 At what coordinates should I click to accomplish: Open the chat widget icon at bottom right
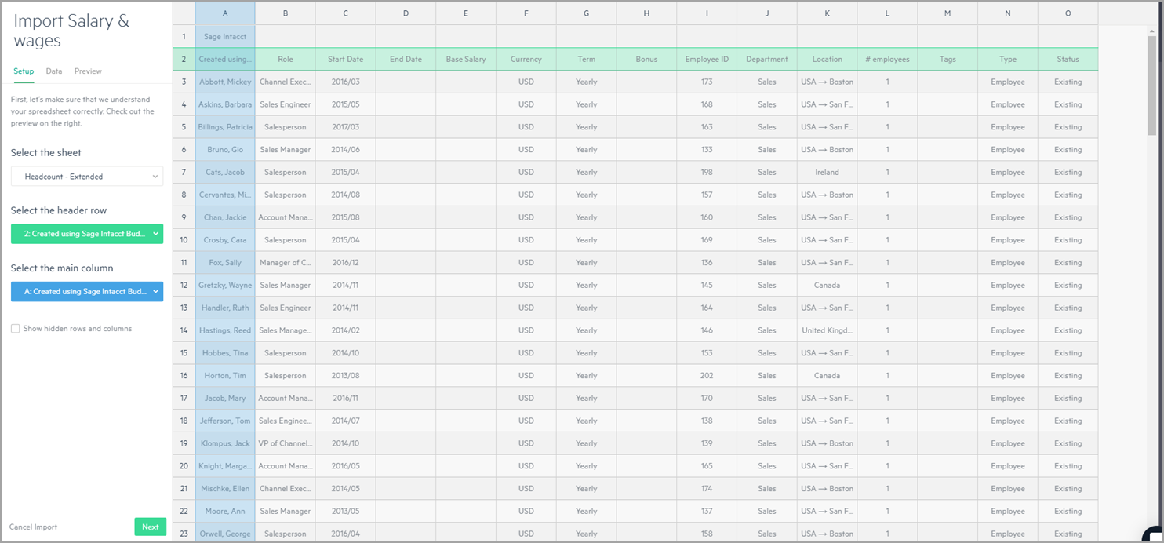pyautogui.click(x=1154, y=534)
